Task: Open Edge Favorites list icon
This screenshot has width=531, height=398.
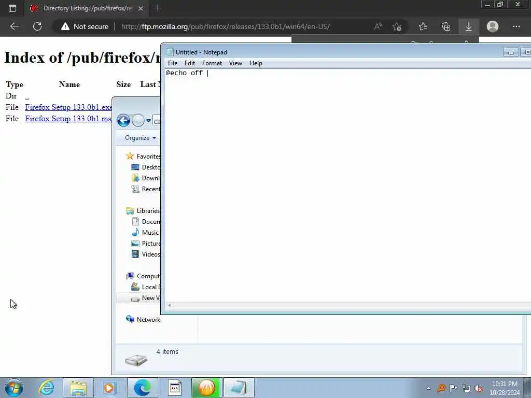Action: [423, 26]
